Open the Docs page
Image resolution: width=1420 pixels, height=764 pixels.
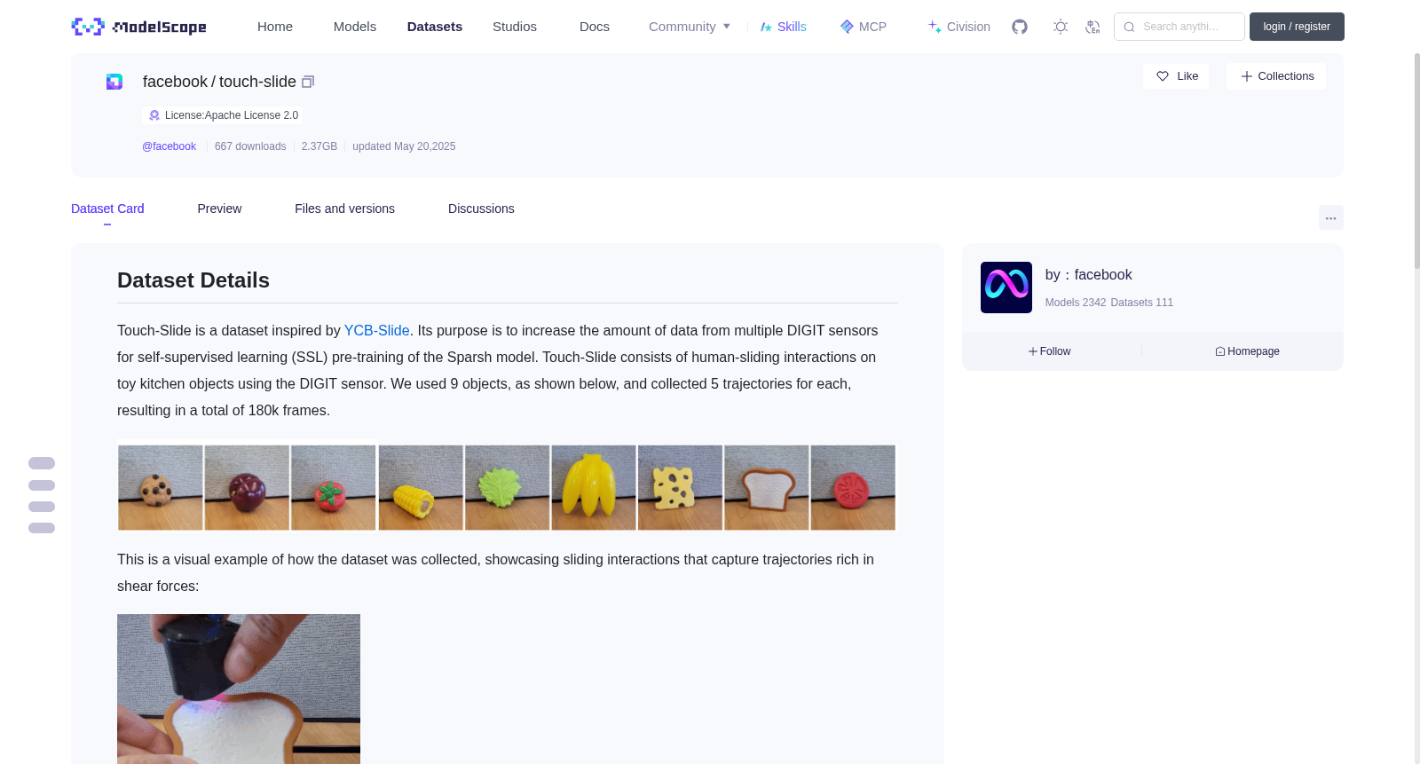point(595,27)
